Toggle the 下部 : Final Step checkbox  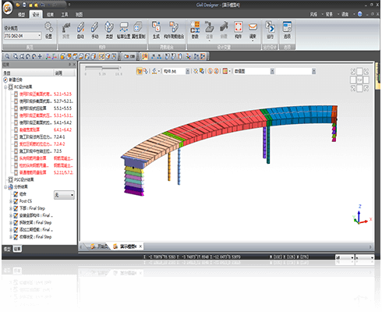[16, 208]
